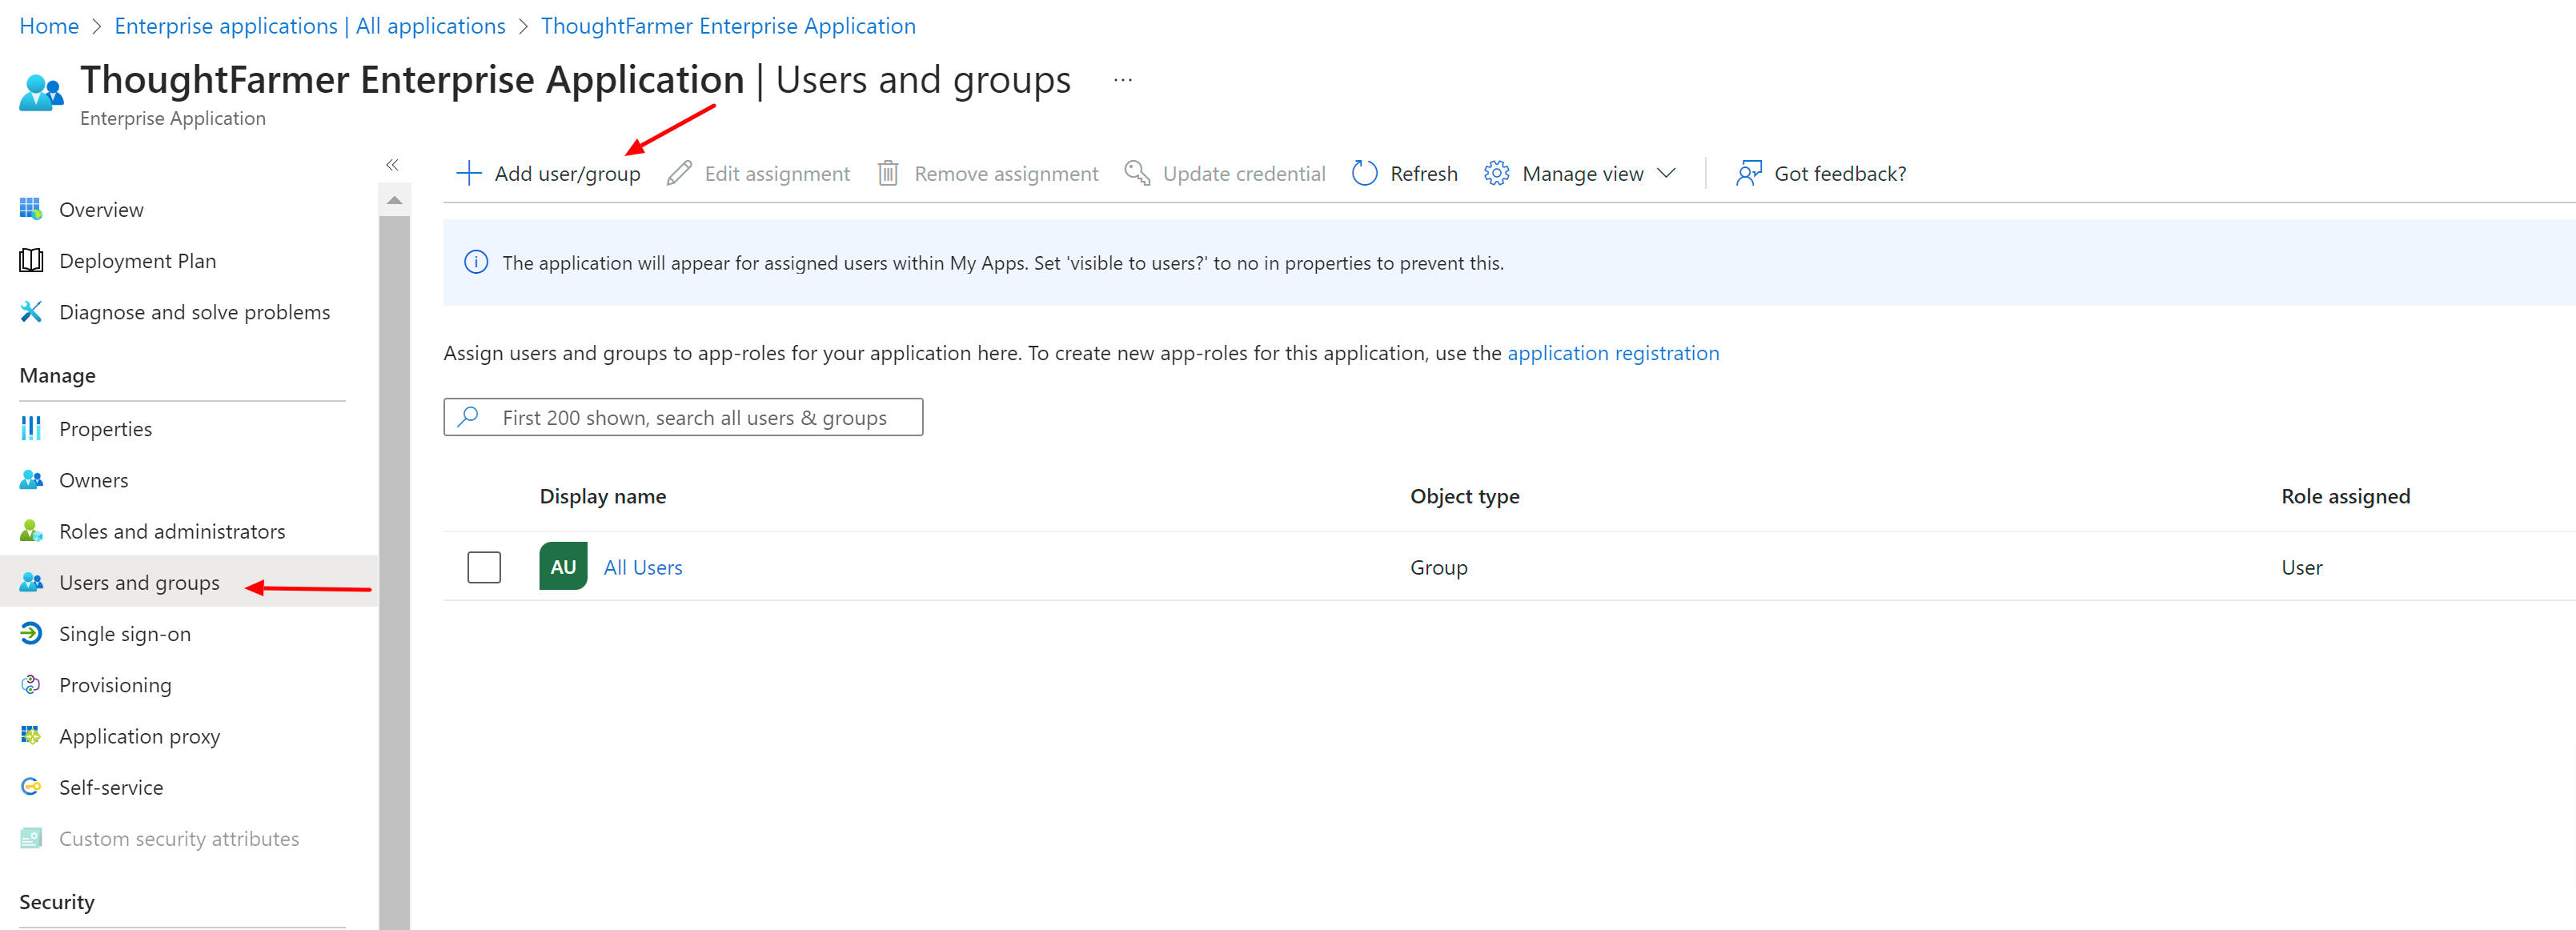
Task: Click the Home breadcrumb link
Action: [49, 26]
